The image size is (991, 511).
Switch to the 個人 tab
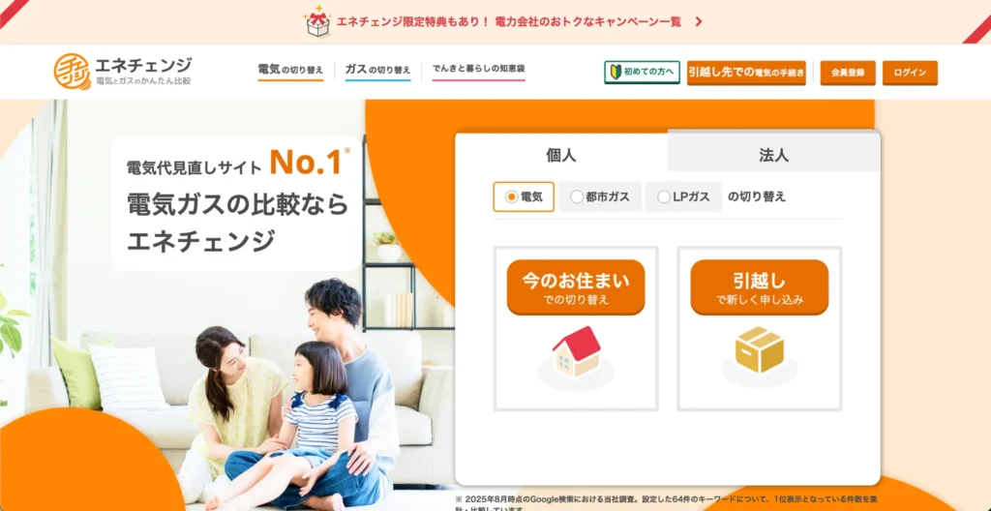561,154
